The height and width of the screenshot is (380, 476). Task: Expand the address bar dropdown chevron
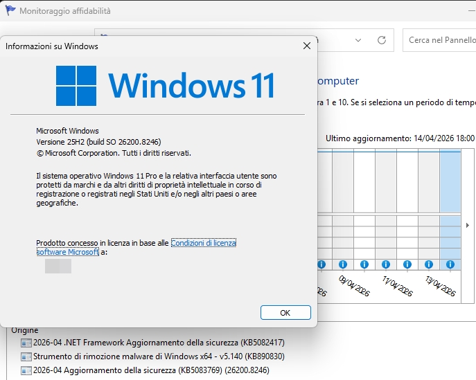pyautogui.click(x=358, y=40)
